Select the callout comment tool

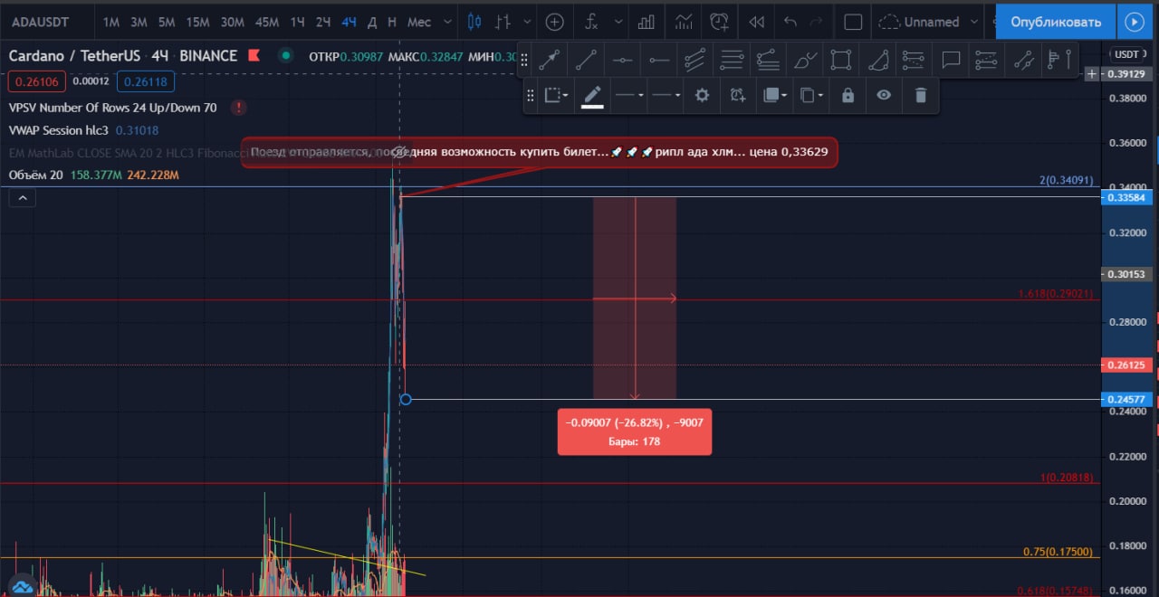[x=951, y=61]
